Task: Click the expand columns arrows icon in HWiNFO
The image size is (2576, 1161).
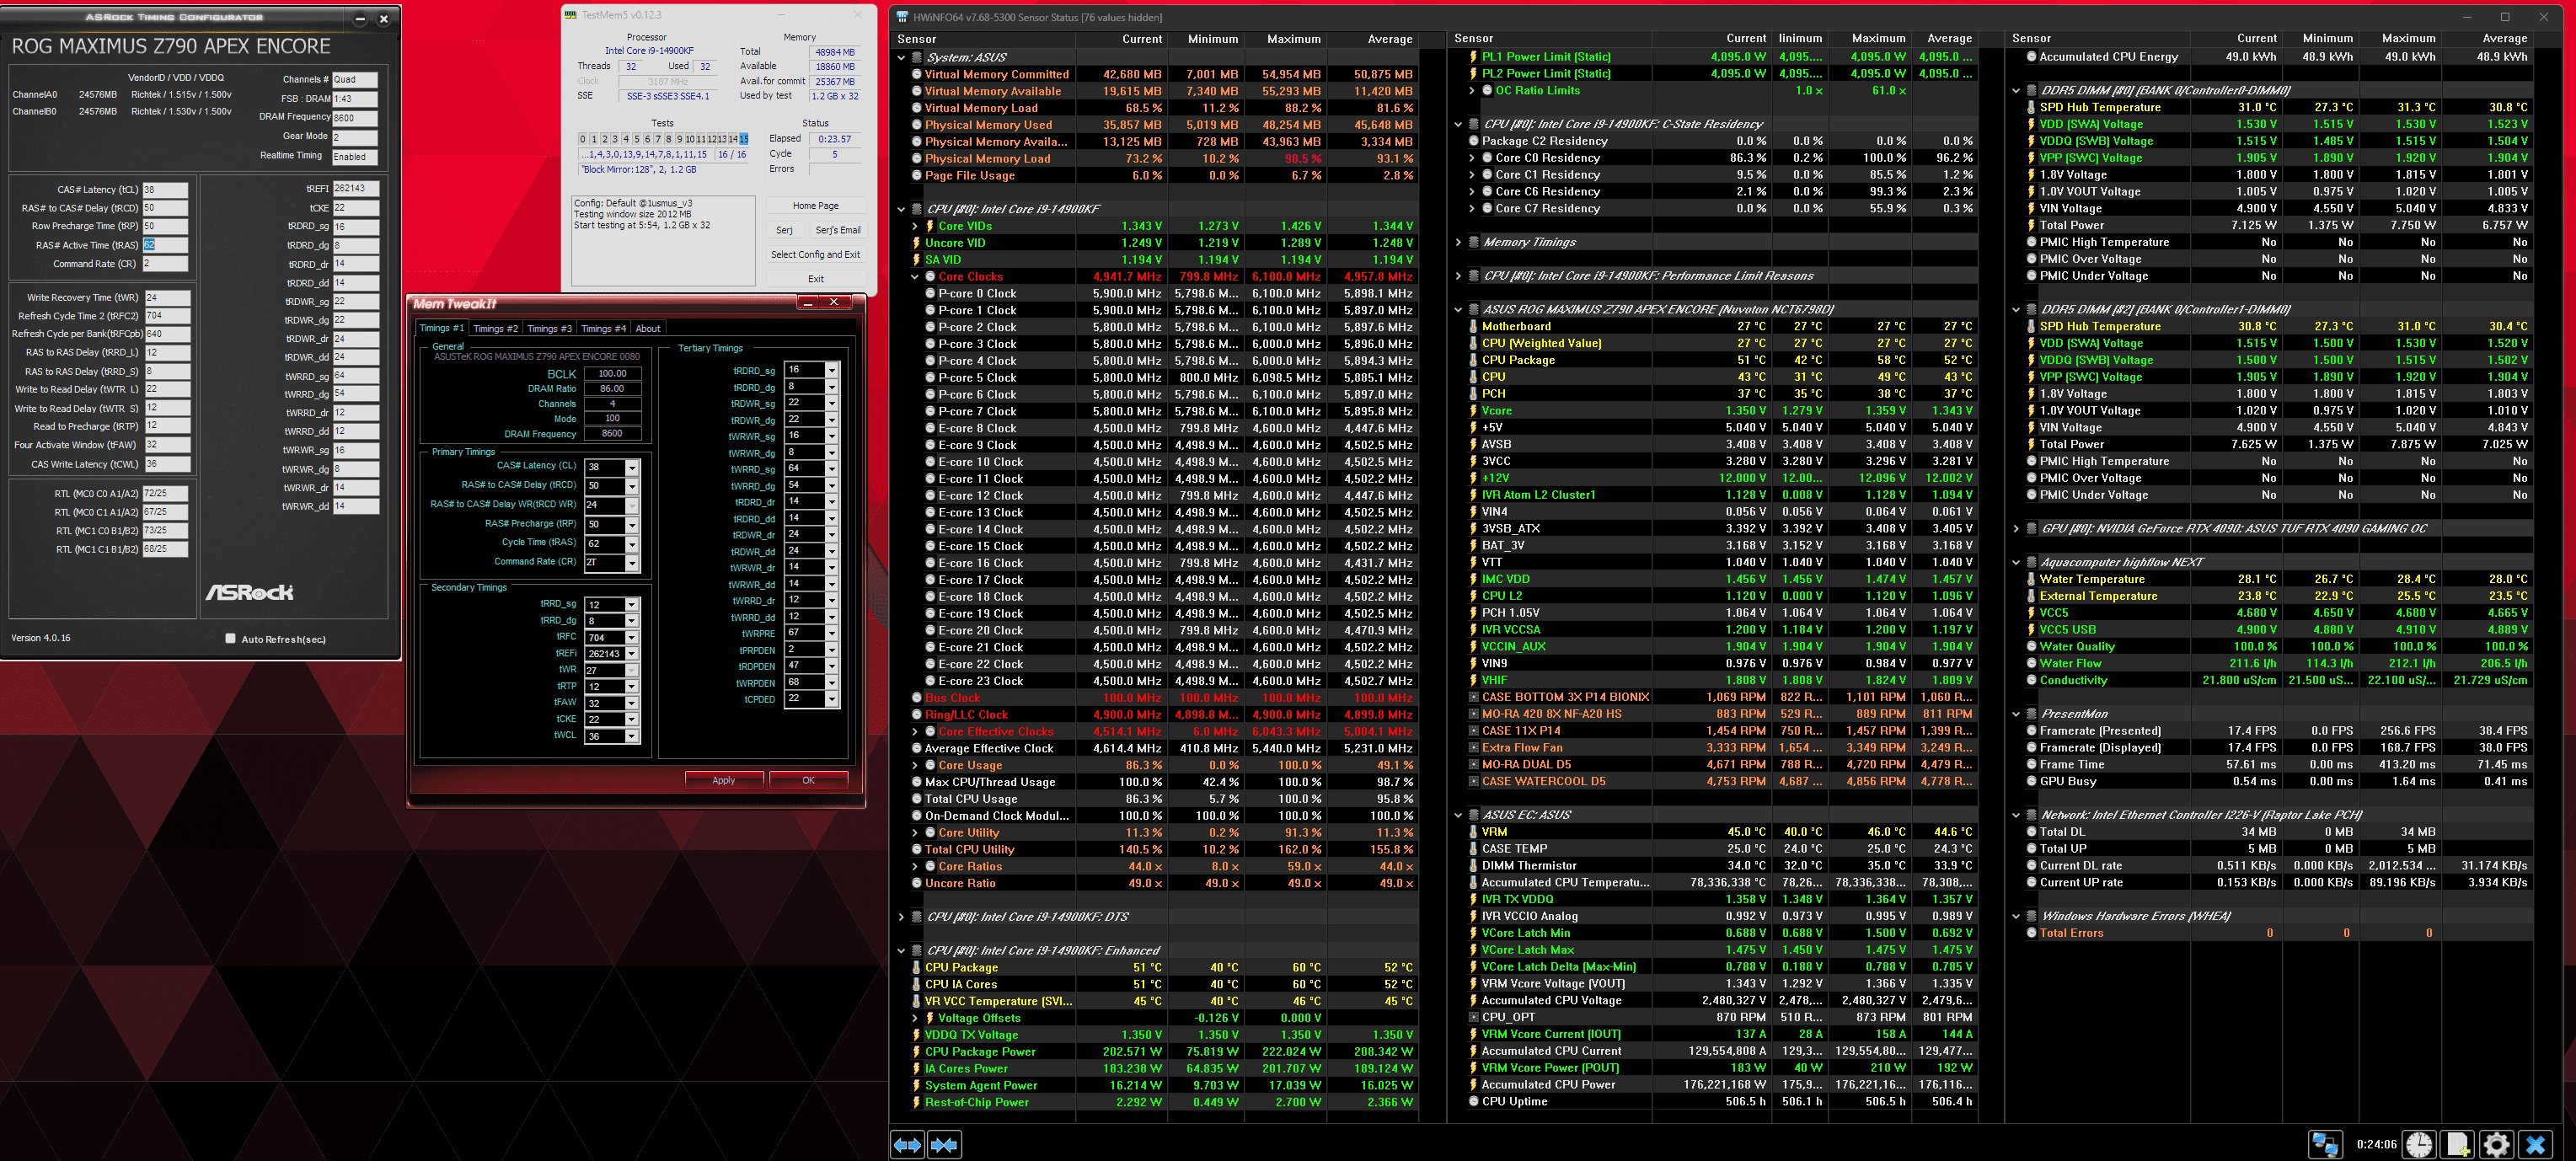Action: (x=907, y=1144)
